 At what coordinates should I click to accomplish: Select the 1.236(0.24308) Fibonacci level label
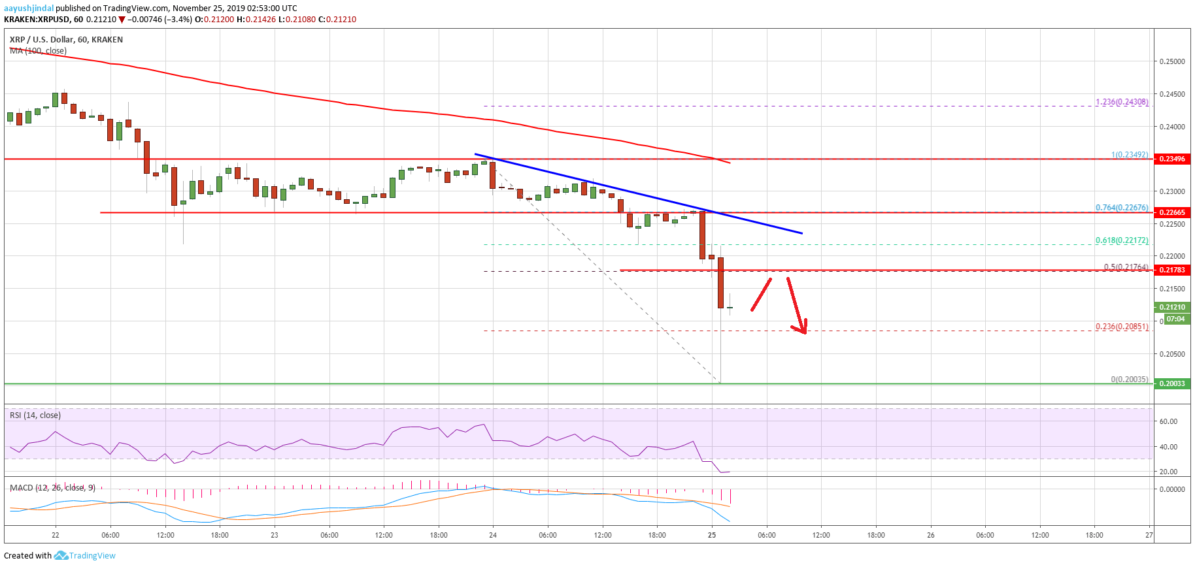point(1122,102)
